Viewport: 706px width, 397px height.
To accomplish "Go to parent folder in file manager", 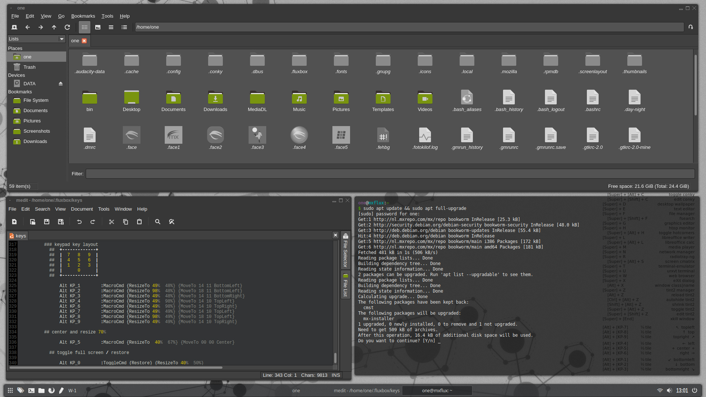I will click(54, 27).
